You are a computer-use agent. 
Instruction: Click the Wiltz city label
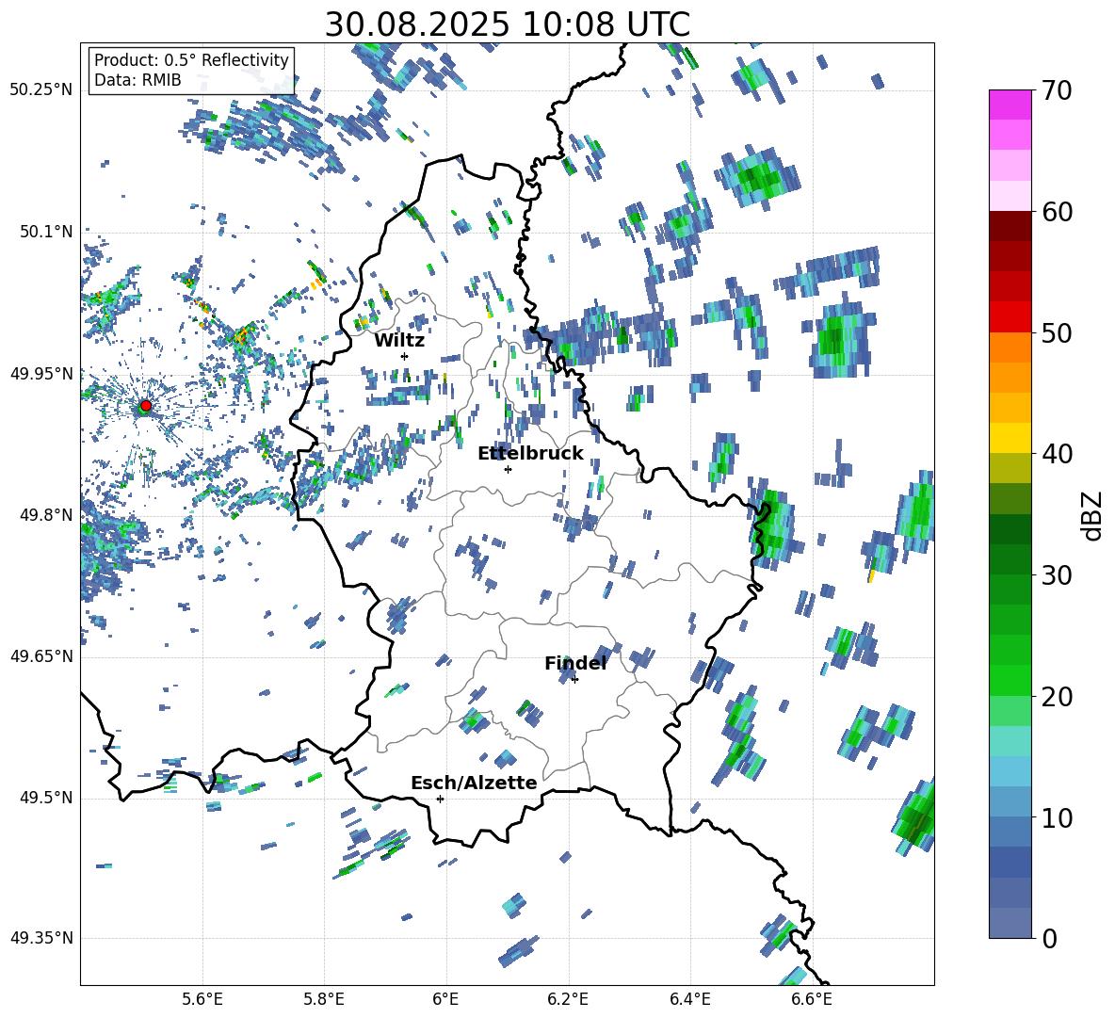tap(399, 341)
